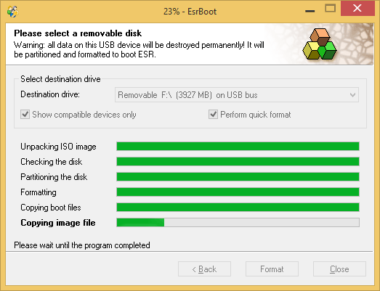Click the ESR colored cubes logo

coord(320,44)
